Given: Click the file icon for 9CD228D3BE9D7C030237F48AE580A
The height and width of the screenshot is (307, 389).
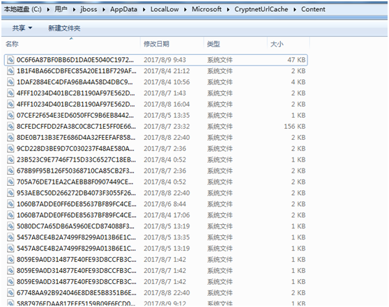Looking at the screenshot, I should (x=10, y=149).
